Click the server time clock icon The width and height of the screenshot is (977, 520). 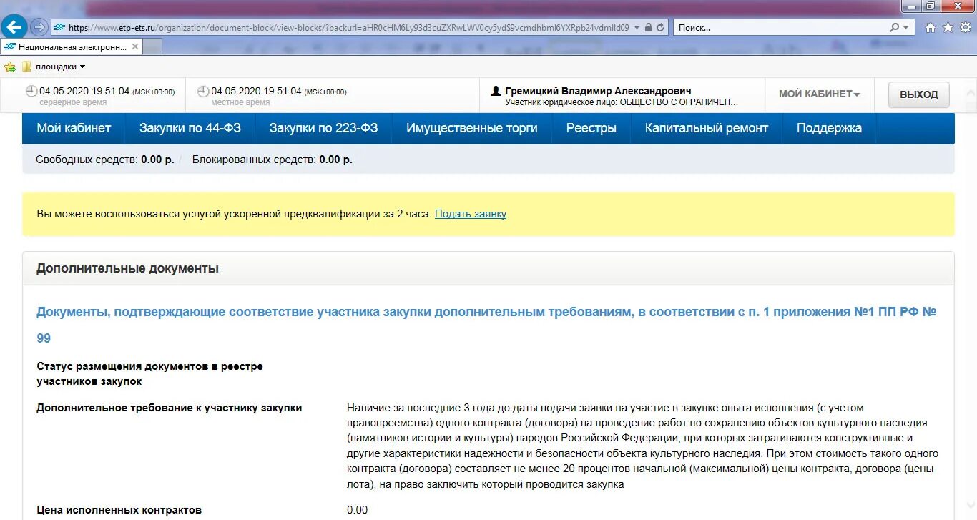point(31,92)
